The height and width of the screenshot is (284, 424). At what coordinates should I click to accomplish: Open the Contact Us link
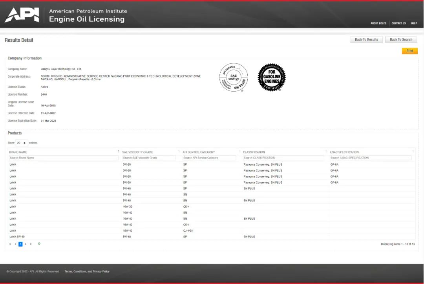tap(398, 23)
